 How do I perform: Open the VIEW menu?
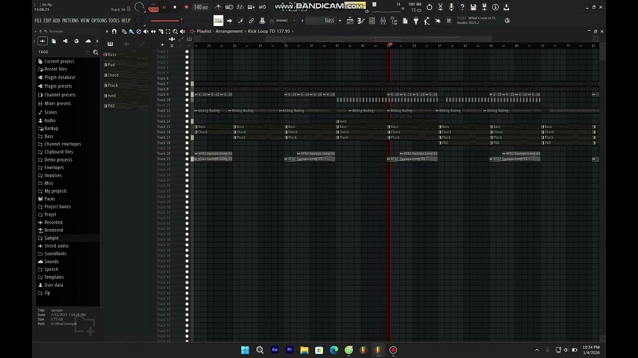(x=85, y=20)
